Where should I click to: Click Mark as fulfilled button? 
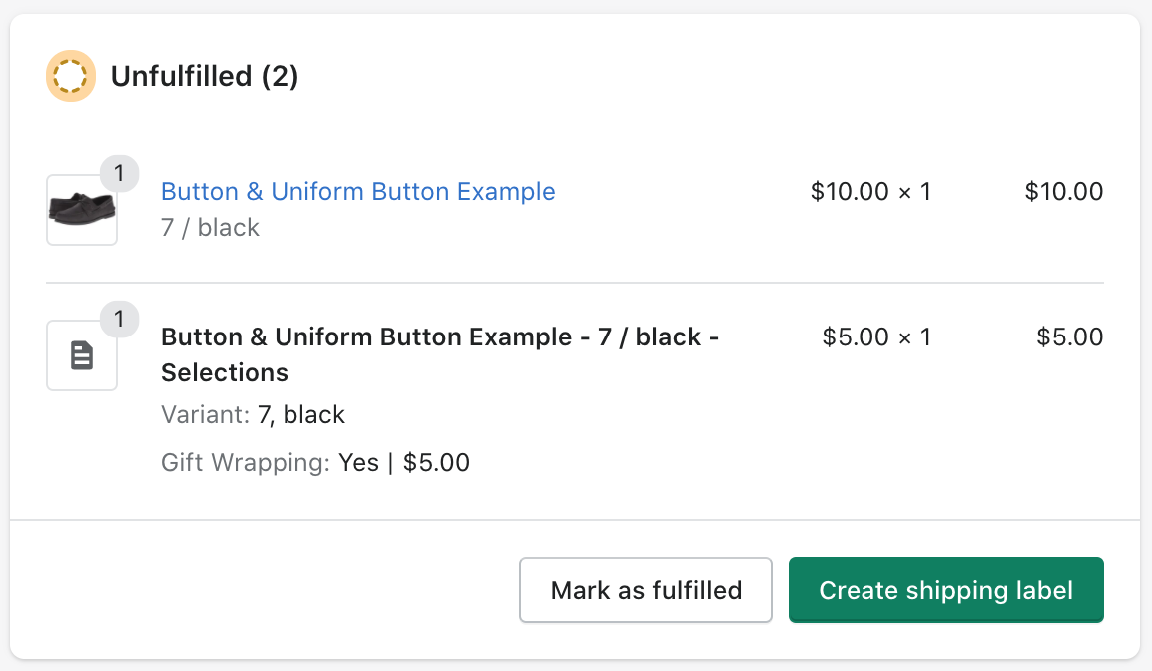tap(646, 590)
